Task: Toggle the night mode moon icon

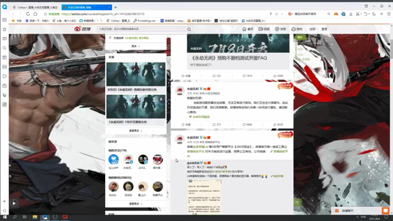Action: [x=374, y=14]
